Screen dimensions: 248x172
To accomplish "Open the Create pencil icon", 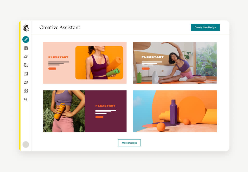I will (26, 39).
